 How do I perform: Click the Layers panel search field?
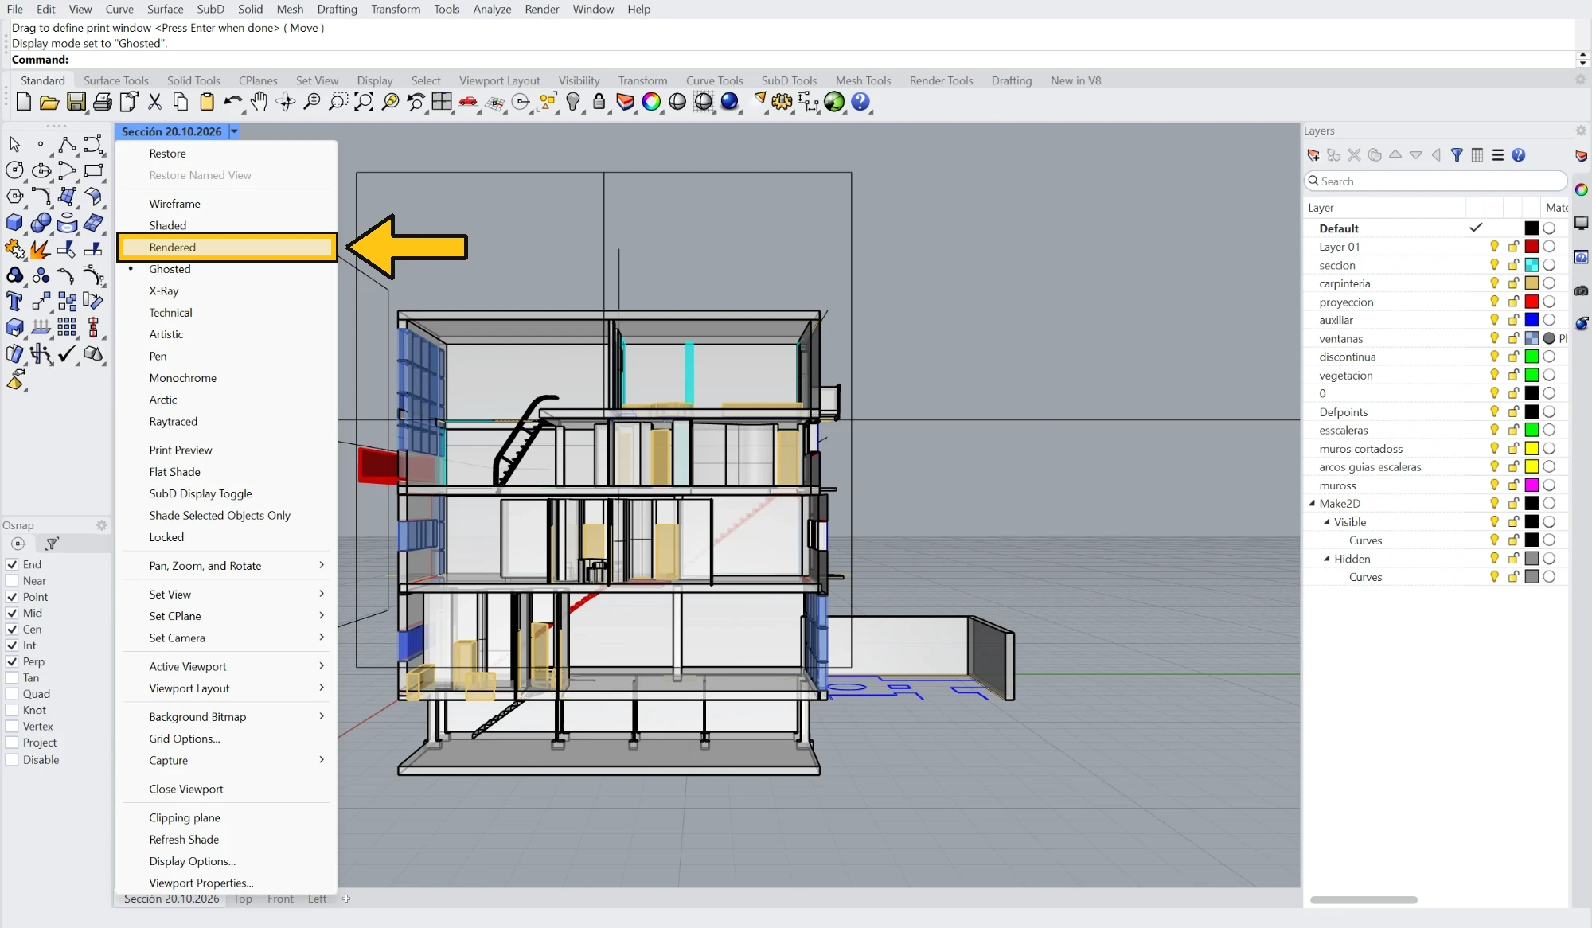click(1436, 181)
